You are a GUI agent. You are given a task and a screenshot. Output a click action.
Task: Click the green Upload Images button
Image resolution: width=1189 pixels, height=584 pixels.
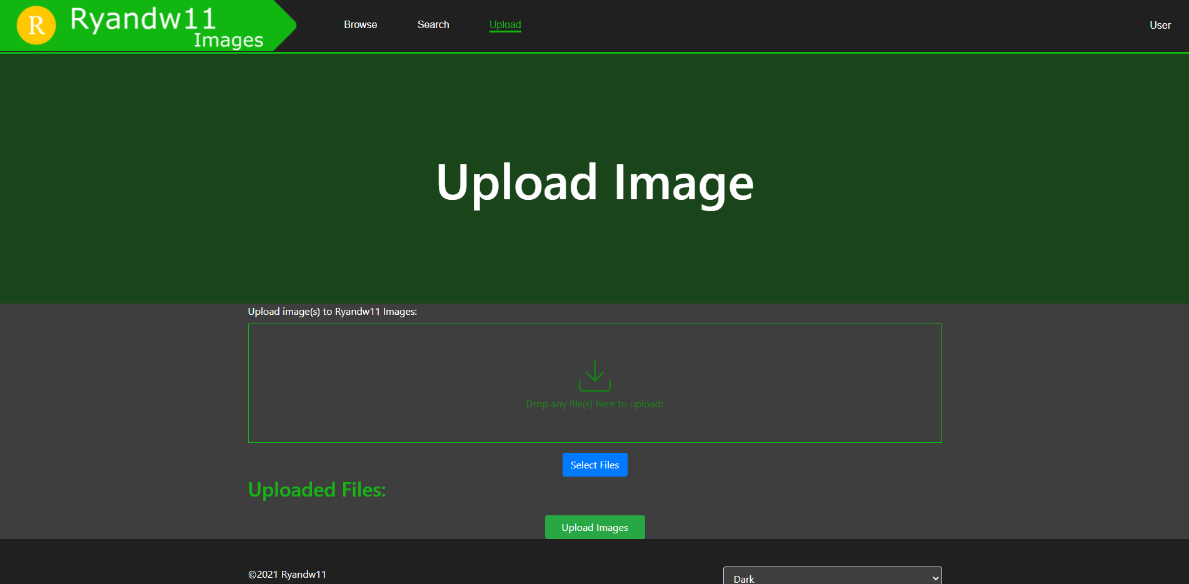click(x=594, y=527)
